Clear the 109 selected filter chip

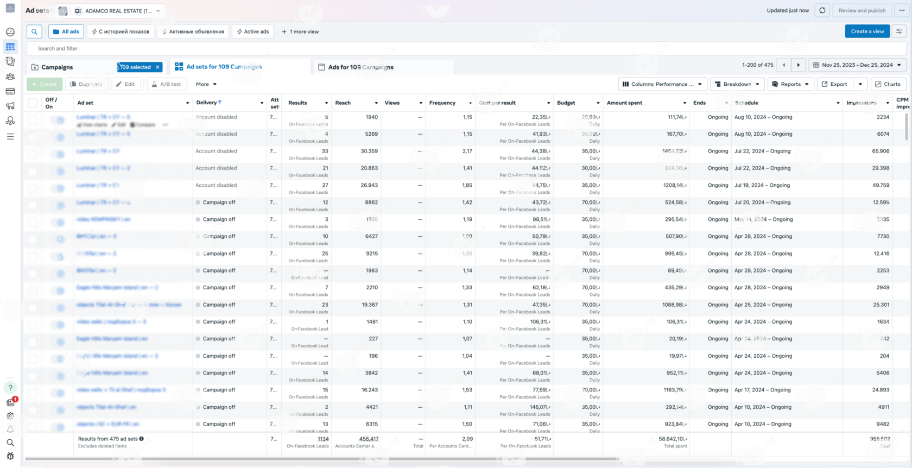[x=157, y=67]
